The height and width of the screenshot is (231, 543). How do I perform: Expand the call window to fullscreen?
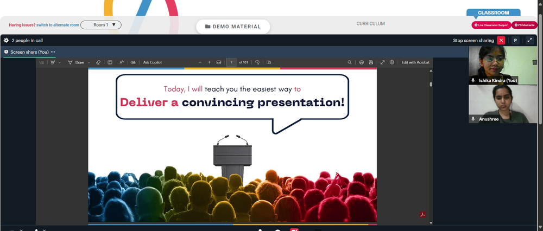pyautogui.click(x=529, y=41)
